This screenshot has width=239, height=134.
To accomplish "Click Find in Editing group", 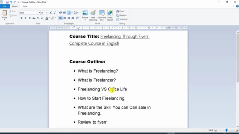I will pyautogui.click(x=120, y=11).
